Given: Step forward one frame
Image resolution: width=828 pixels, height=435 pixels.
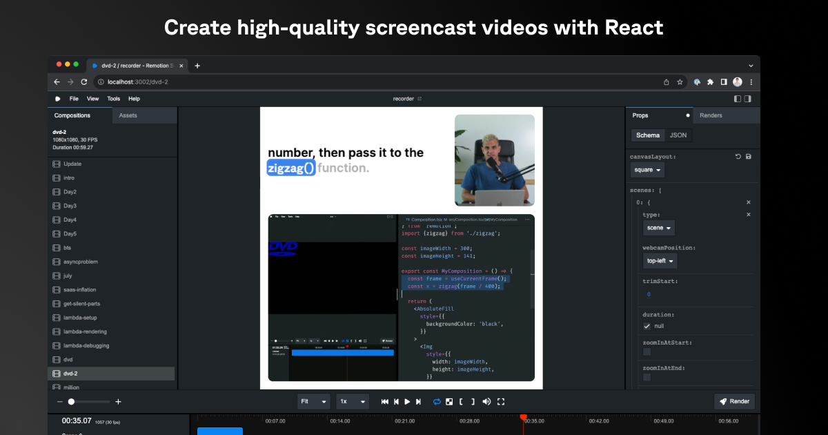Looking at the screenshot, I should 418,402.
